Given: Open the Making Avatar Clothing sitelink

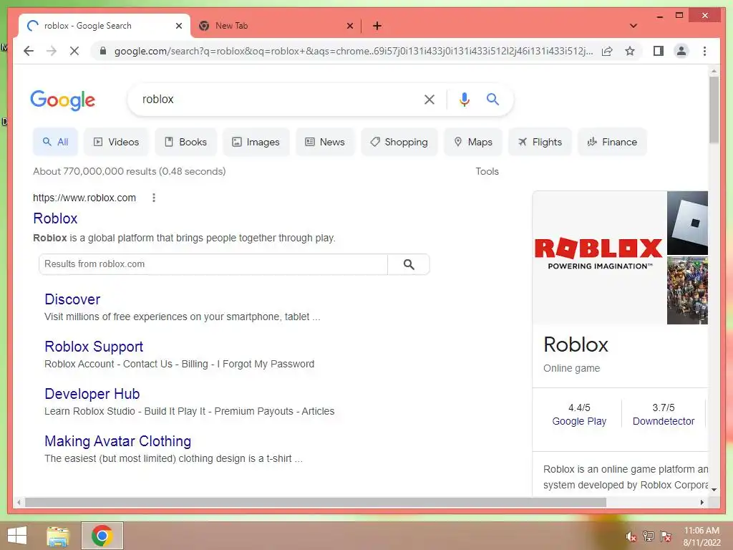Looking at the screenshot, I should [x=118, y=441].
